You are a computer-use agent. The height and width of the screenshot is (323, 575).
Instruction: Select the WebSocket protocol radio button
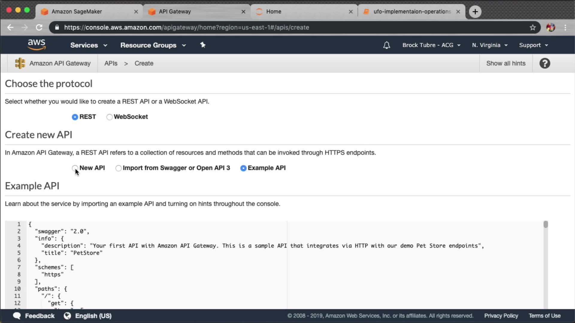(110, 117)
